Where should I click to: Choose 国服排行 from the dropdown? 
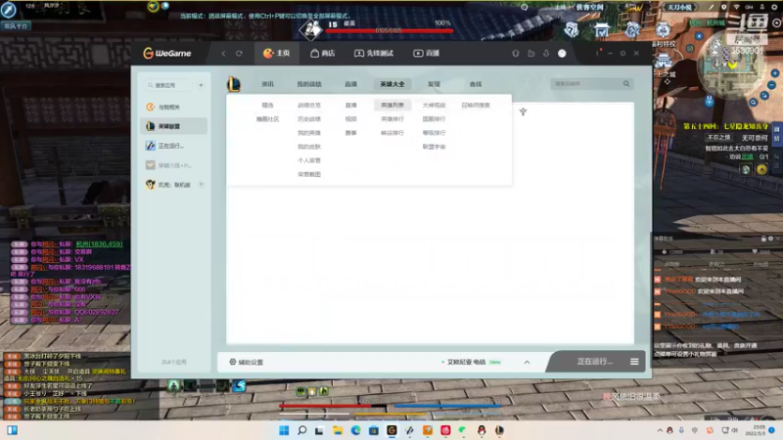tap(434, 119)
